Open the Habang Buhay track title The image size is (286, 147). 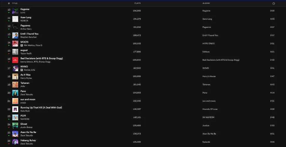pyautogui.click(x=28, y=141)
